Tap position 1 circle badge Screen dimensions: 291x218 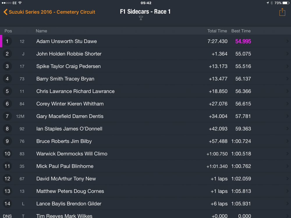(x=7, y=41)
